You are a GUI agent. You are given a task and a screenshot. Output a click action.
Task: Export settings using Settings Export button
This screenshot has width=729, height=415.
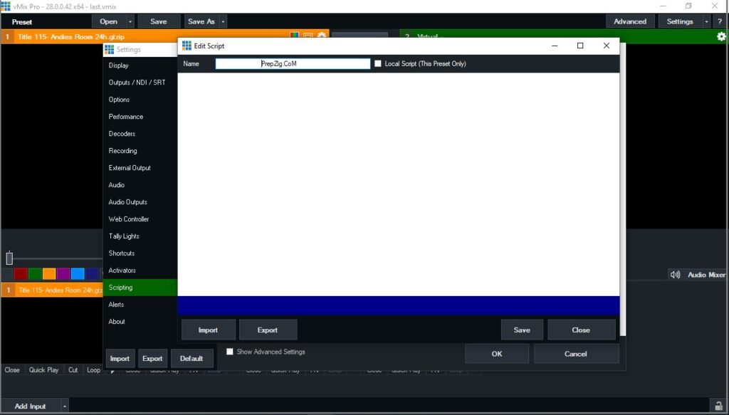click(x=152, y=358)
